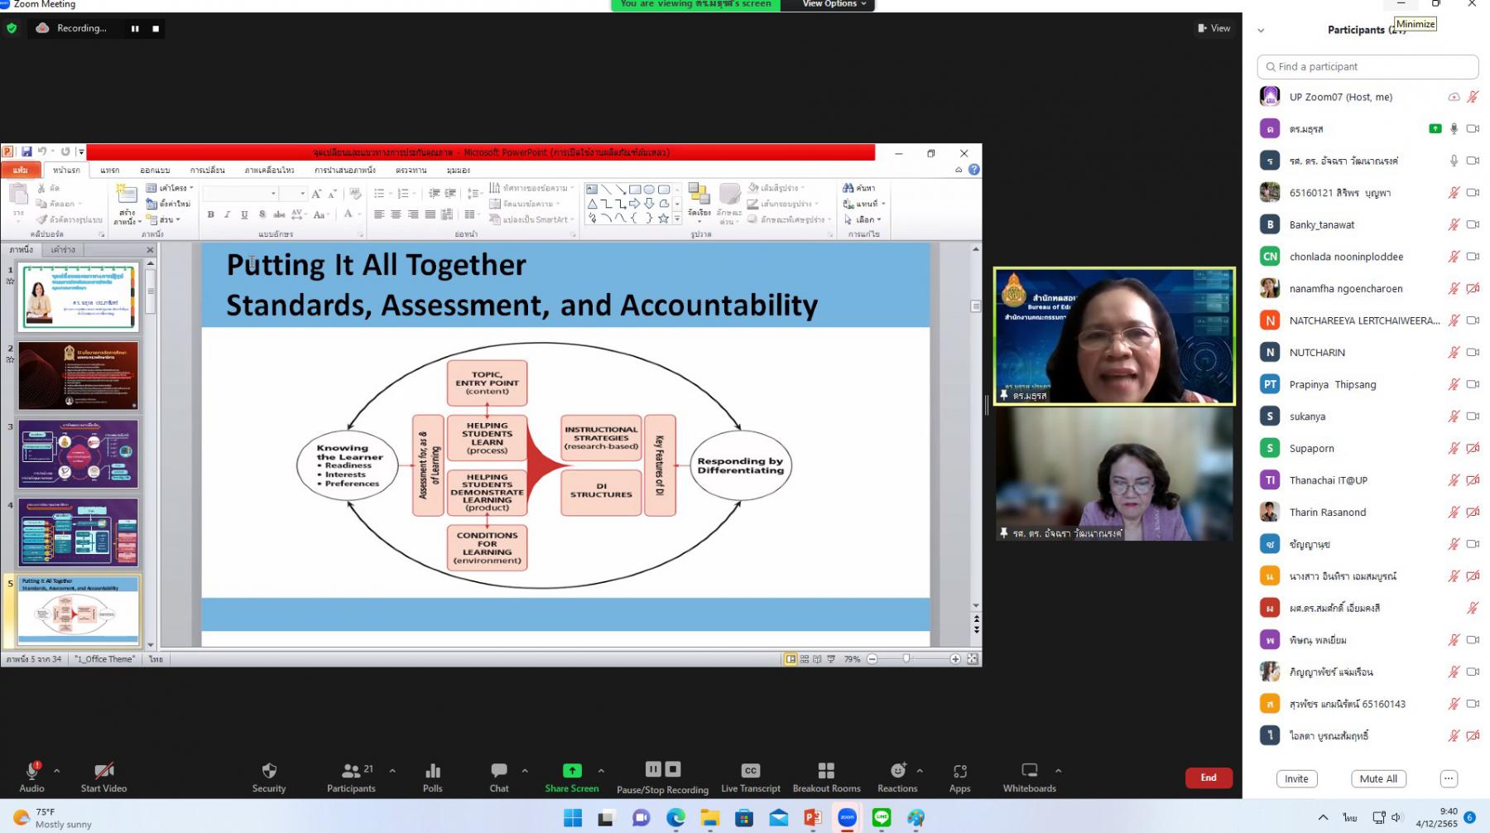Open Windows Start menu

click(573, 818)
